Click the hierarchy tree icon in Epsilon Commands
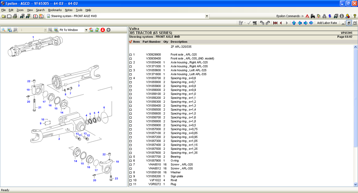The image size is (358, 193). pos(324,16)
